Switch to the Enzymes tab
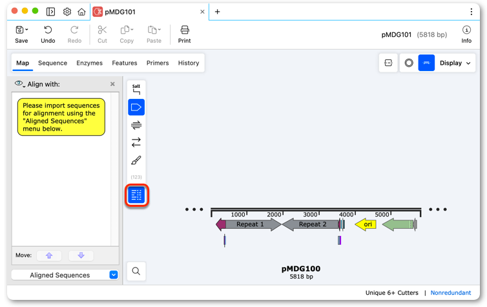The height and width of the screenshot is (307, 487). coord(89,63)
